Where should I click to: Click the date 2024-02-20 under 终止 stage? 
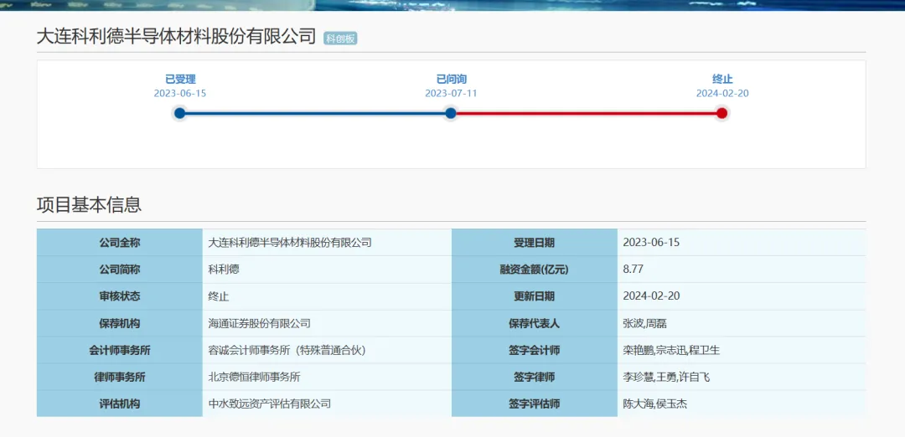pos(722,94)
